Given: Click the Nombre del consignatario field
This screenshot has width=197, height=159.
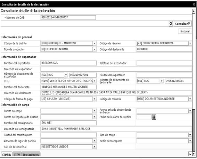Looking at the screenshot, I should (68, 123).
